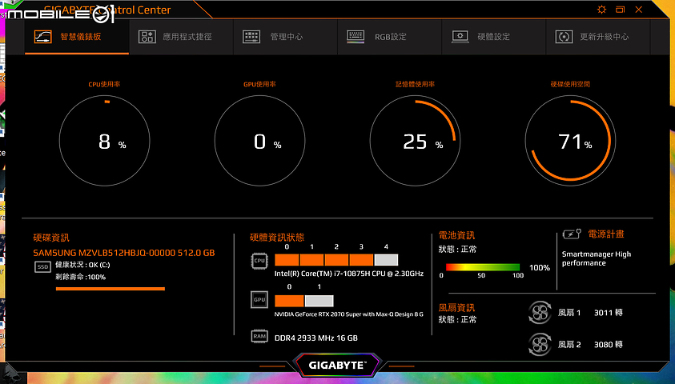675x384 pixels.
Task: Click the GPU performance level bar
Action: [304, 301]
